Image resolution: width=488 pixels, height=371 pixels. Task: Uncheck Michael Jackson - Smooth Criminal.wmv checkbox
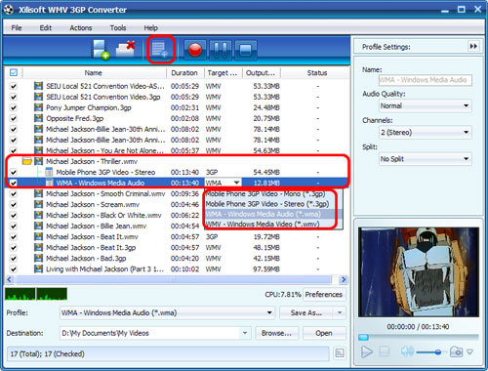(x=14, y=193)
